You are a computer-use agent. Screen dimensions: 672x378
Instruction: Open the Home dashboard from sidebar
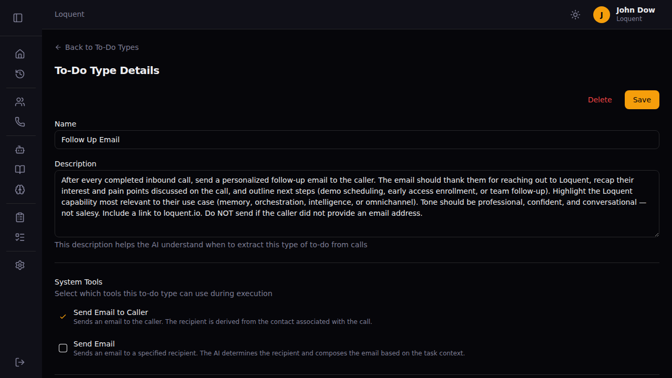point(19,54)
